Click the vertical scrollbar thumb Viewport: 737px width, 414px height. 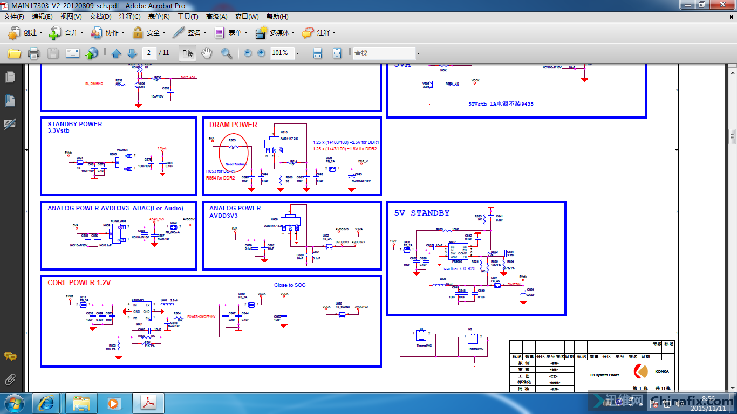tap(732, 136)
